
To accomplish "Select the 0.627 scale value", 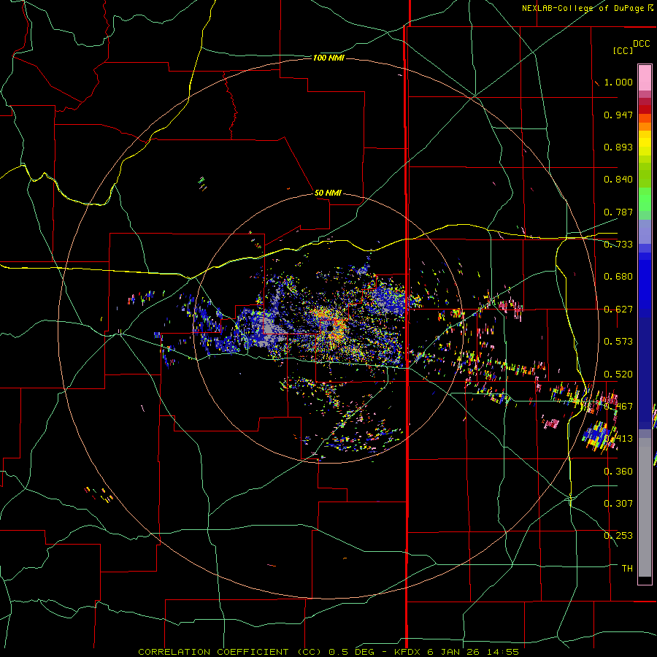I will tap(618, 310).
